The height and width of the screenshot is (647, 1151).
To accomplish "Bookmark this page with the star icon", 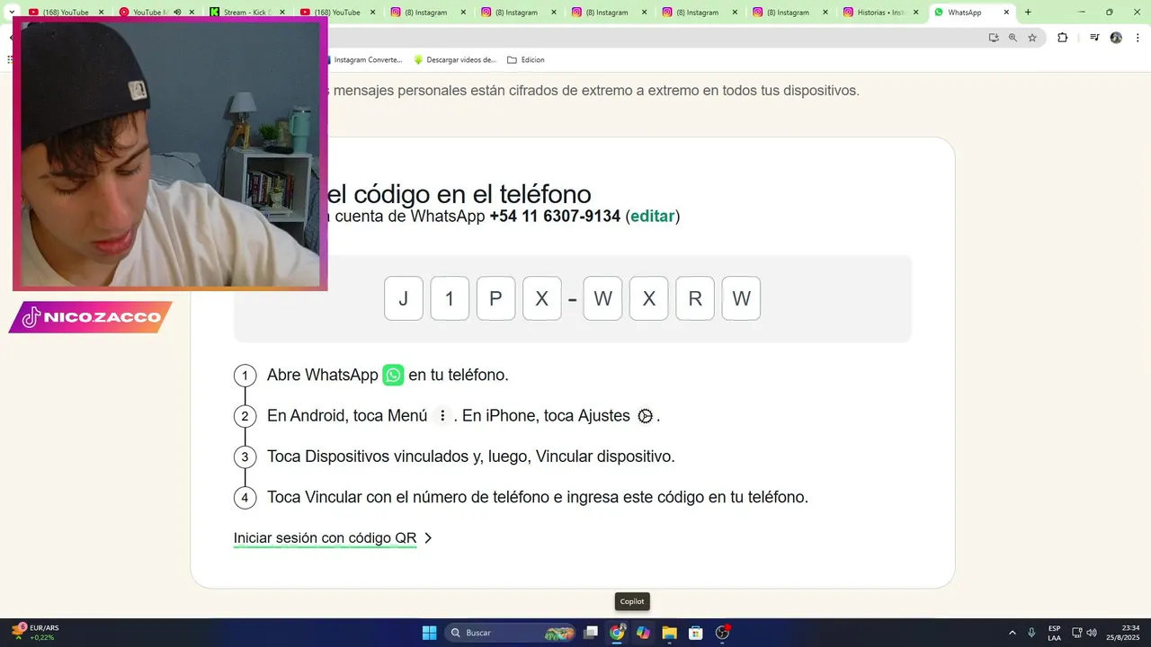I will tap(1032, 38).
